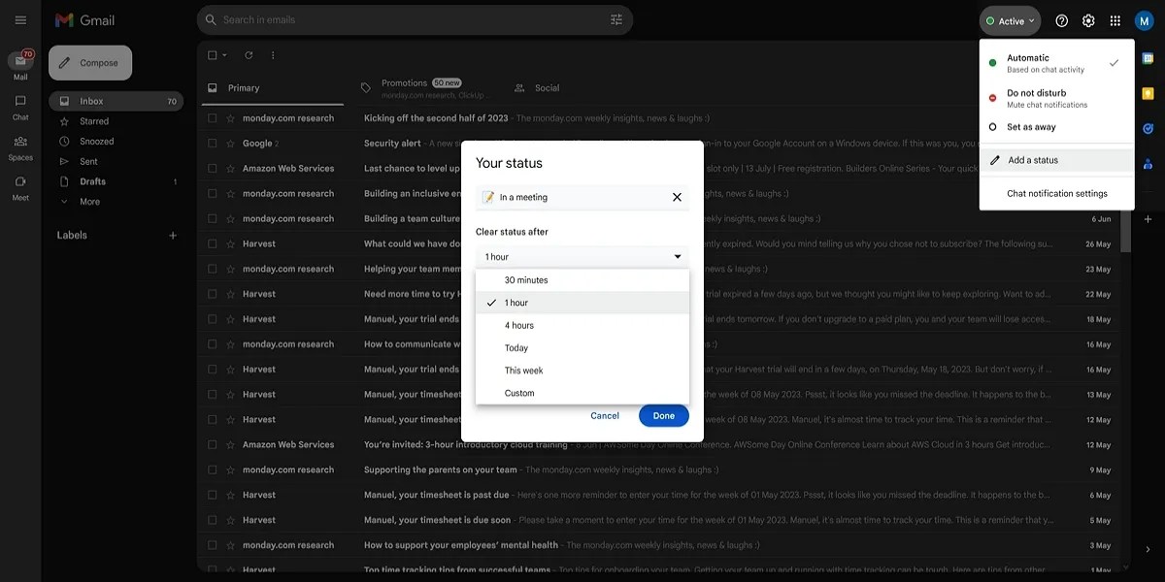Open search options in the search bar

[615, 19]
